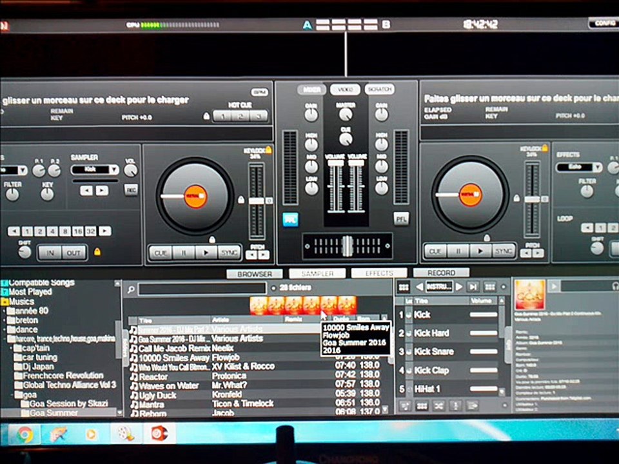Click hot cue button 1 on left deck
Viewport: 619px width, 464px height.
click(x=222, y=117)
